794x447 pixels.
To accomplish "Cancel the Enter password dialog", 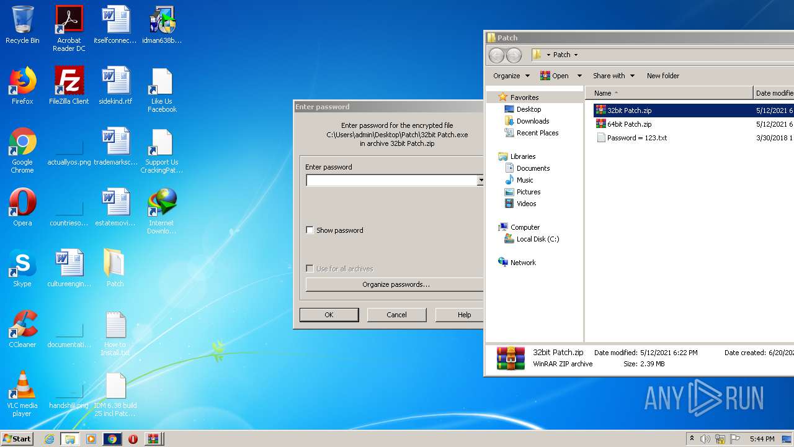I will (396, 315).
